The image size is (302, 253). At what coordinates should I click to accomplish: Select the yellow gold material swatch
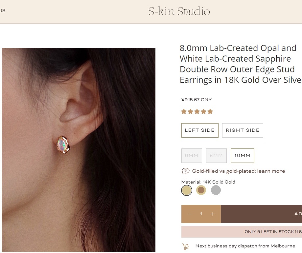(x=187, y=190)
